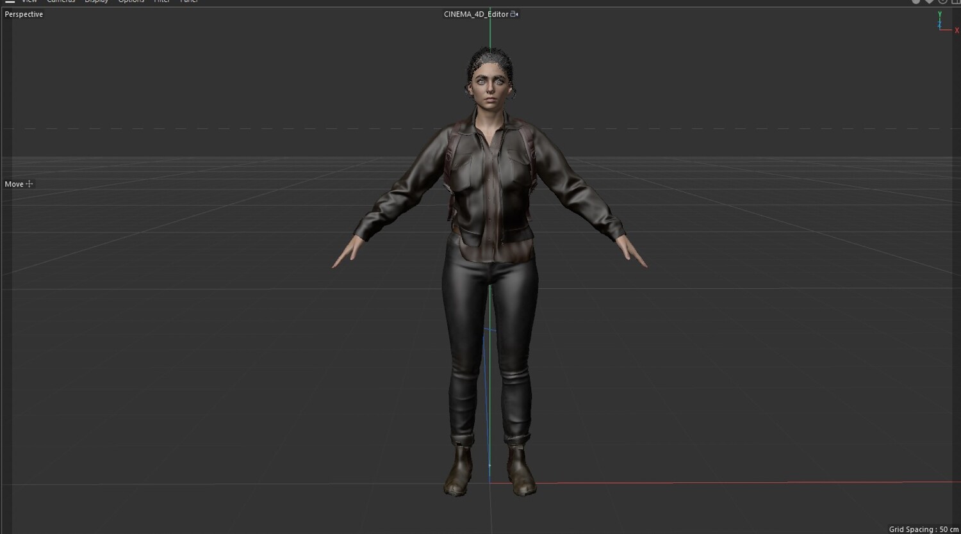This screenshot has width=961, height=534.
Task: Click the camera icon beside CINEMA_4D_Editor
Action: (514, 14)
